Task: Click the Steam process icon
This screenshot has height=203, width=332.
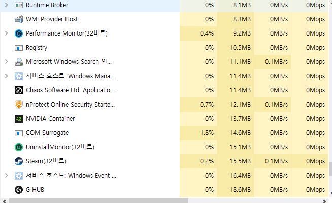Action: coord(19,161)
